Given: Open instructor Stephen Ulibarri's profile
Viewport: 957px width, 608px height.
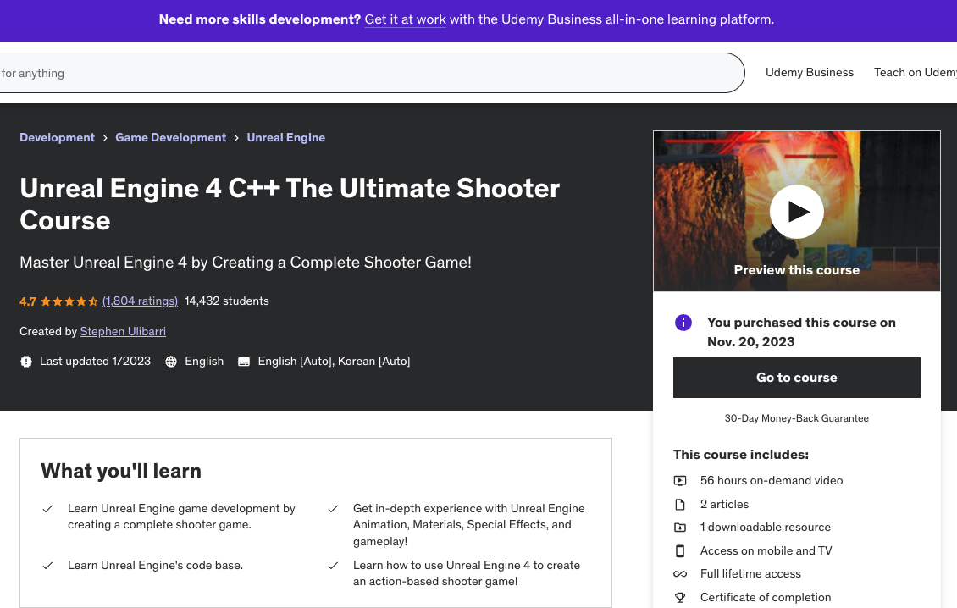Looking at the screenshot, I should point(123,331).
